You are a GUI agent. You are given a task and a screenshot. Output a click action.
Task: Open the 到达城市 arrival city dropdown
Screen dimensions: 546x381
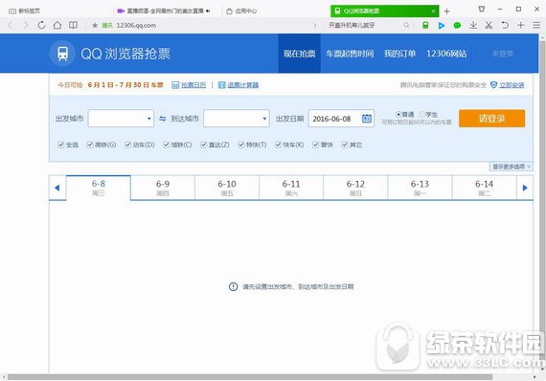point(236,119)
